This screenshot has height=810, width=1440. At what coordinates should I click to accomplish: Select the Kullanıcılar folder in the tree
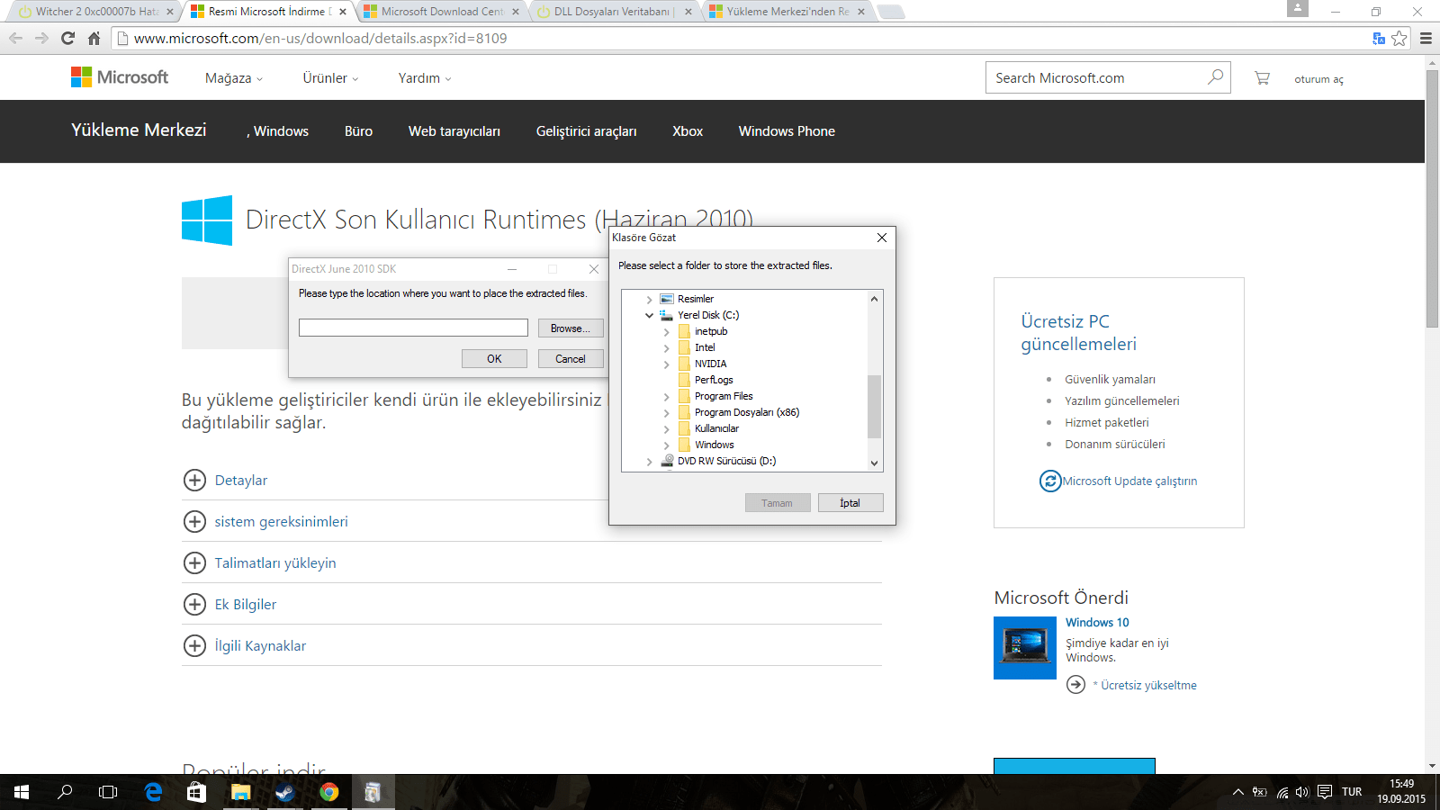point(716,428)
